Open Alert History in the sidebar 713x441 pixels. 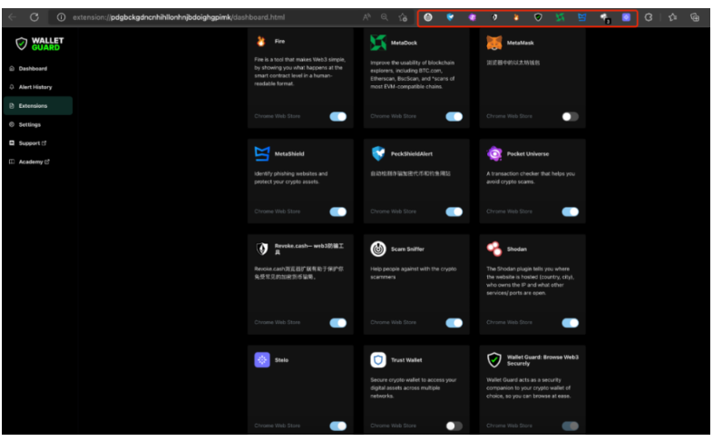(x=38, y=87)
